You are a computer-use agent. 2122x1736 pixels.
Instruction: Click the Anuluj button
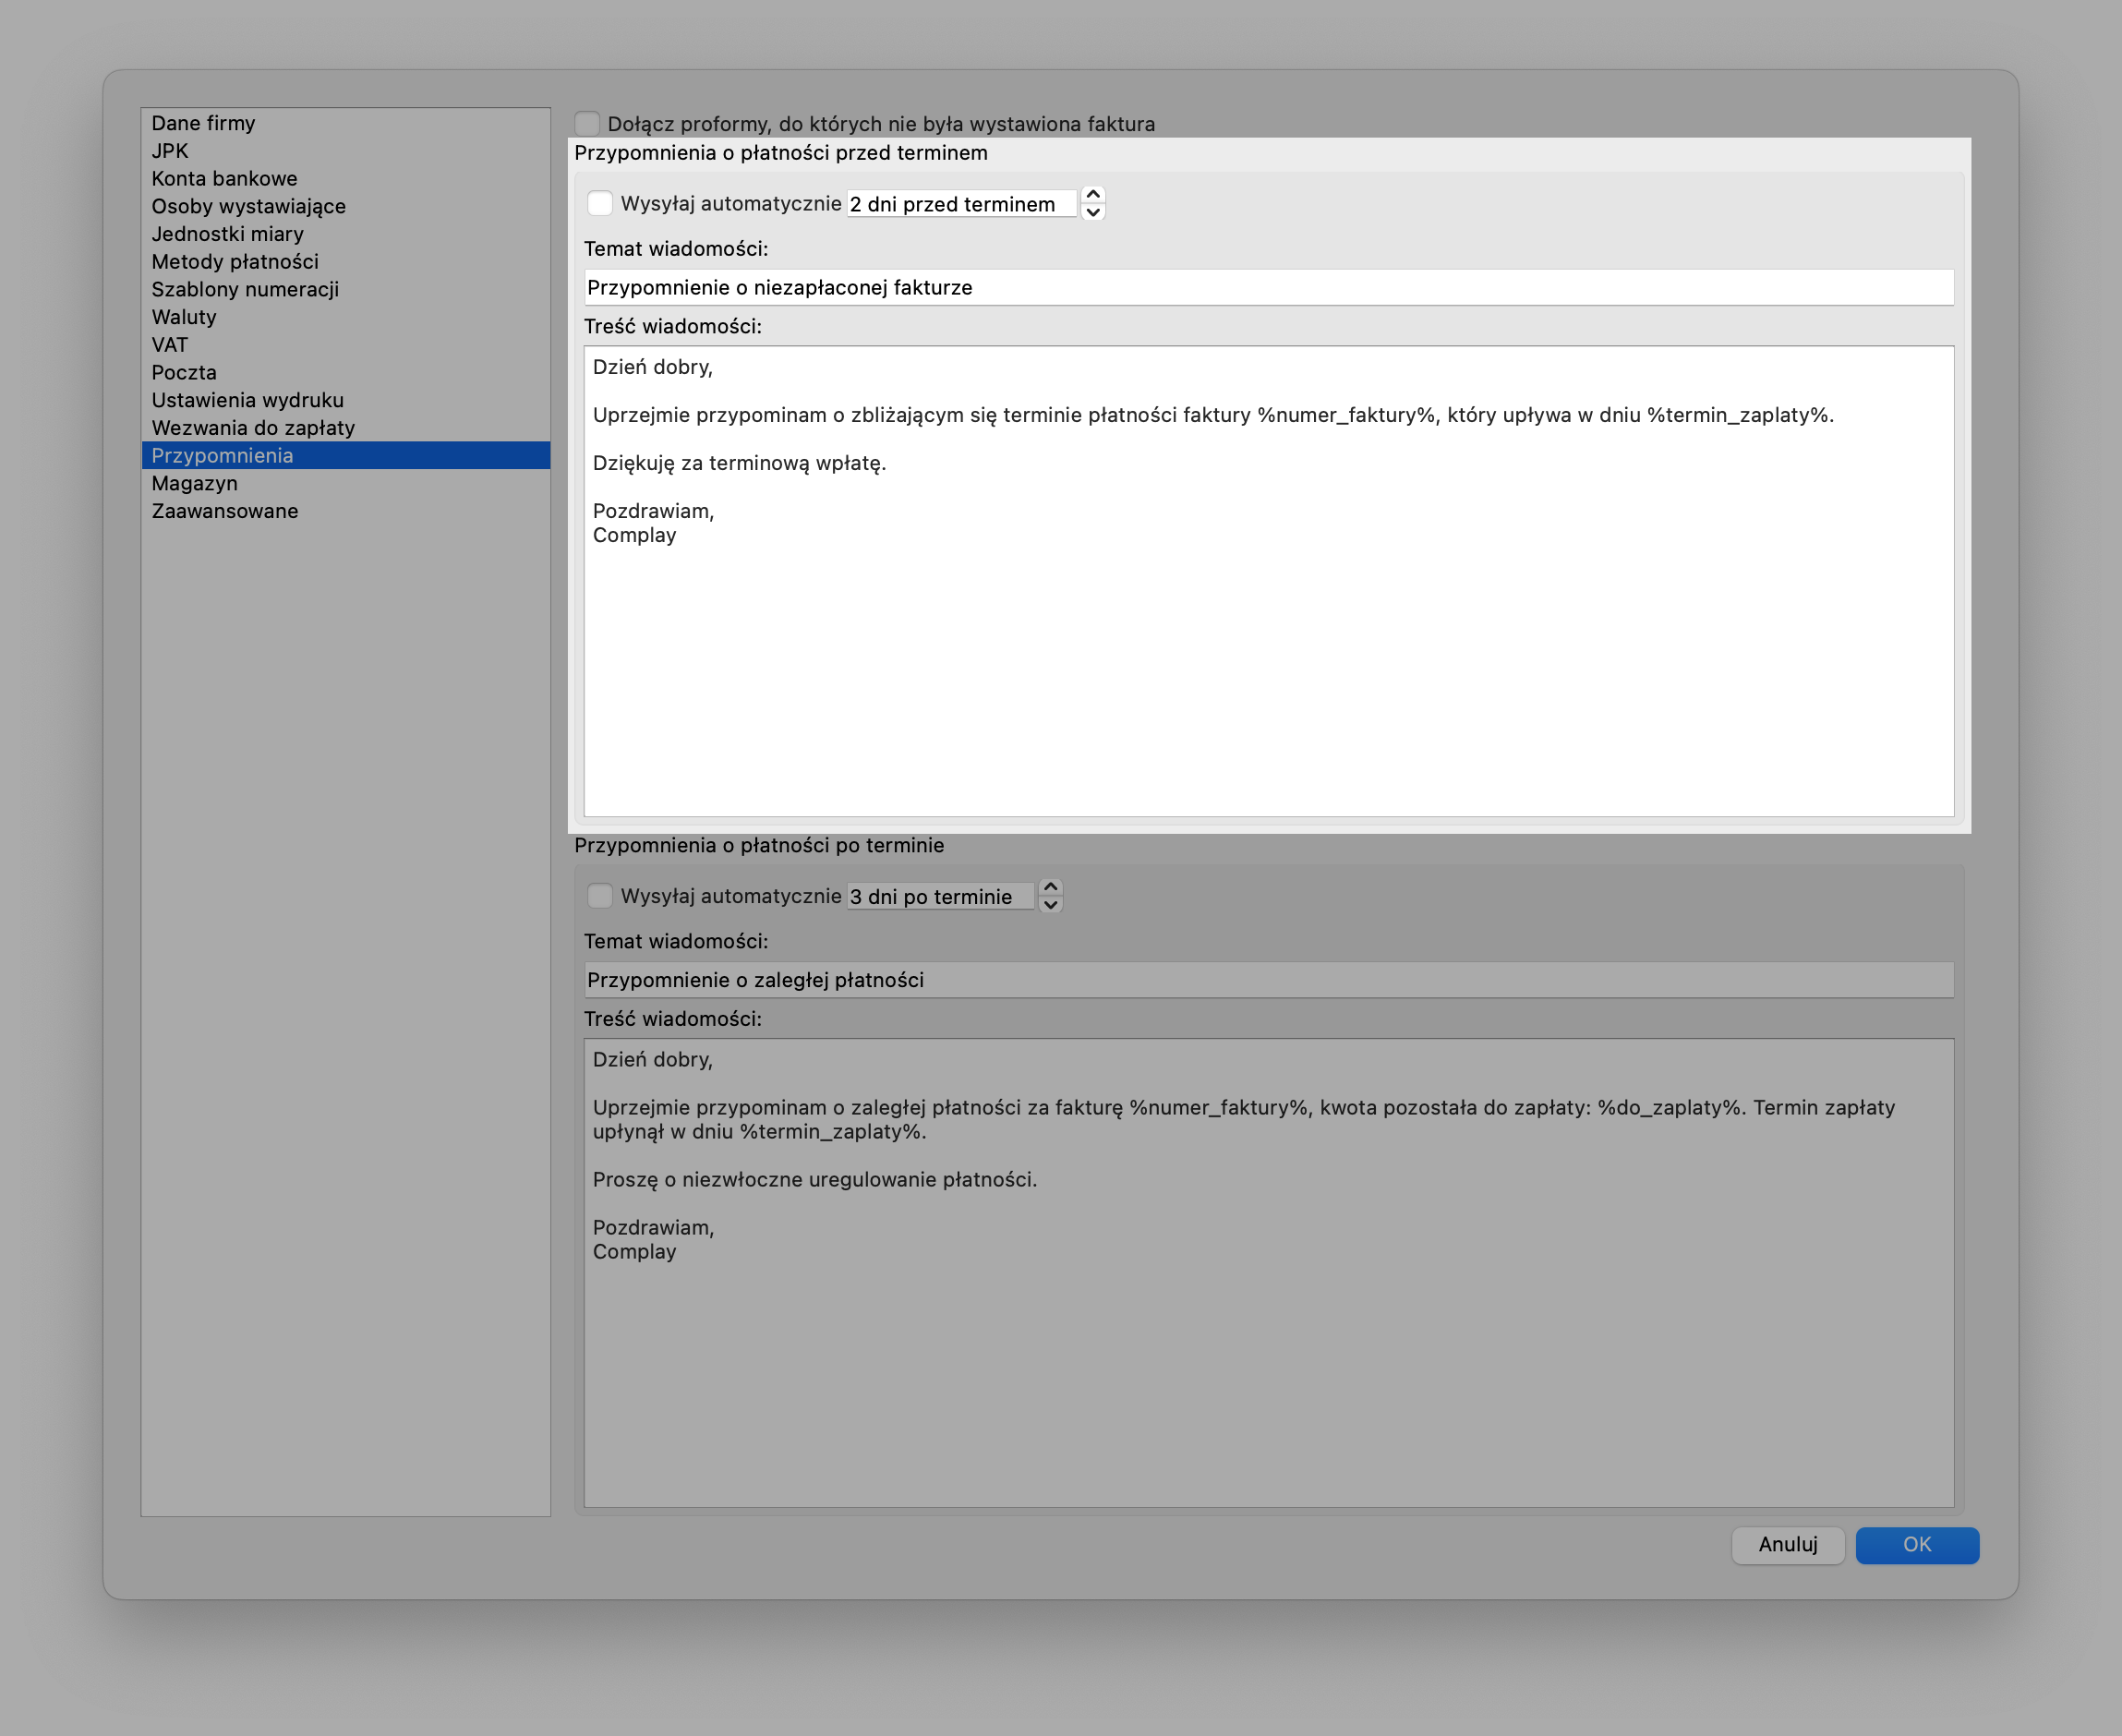tap(1788, 1545)
